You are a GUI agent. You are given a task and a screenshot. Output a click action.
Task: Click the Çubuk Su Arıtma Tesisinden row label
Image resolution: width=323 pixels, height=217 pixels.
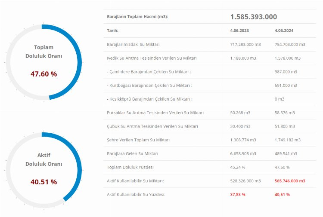tap(152, 126)
